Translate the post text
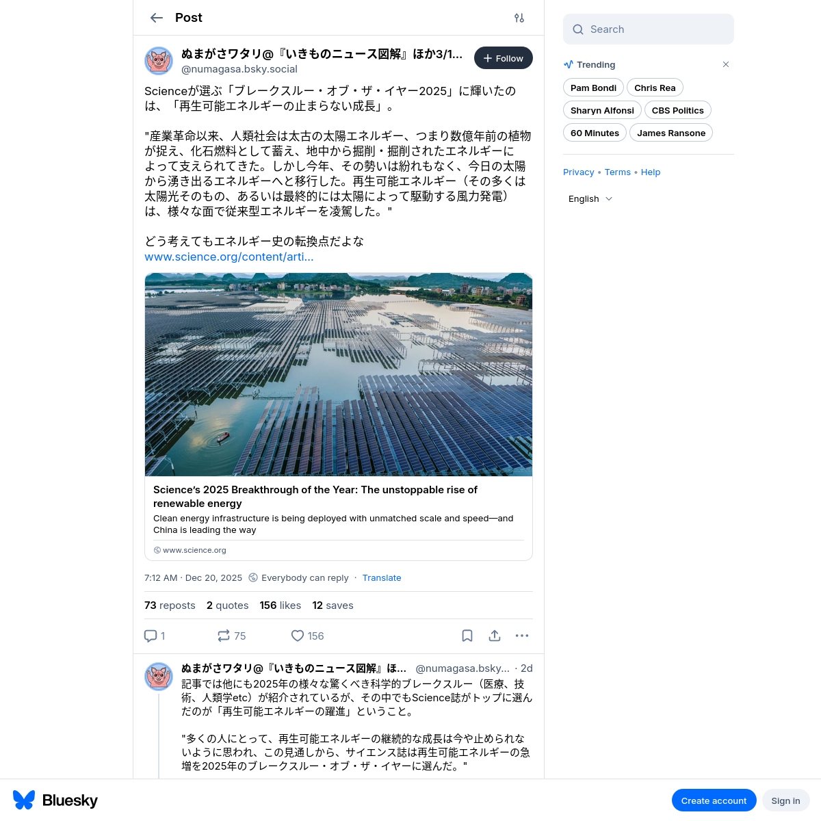 click(382, 577)
